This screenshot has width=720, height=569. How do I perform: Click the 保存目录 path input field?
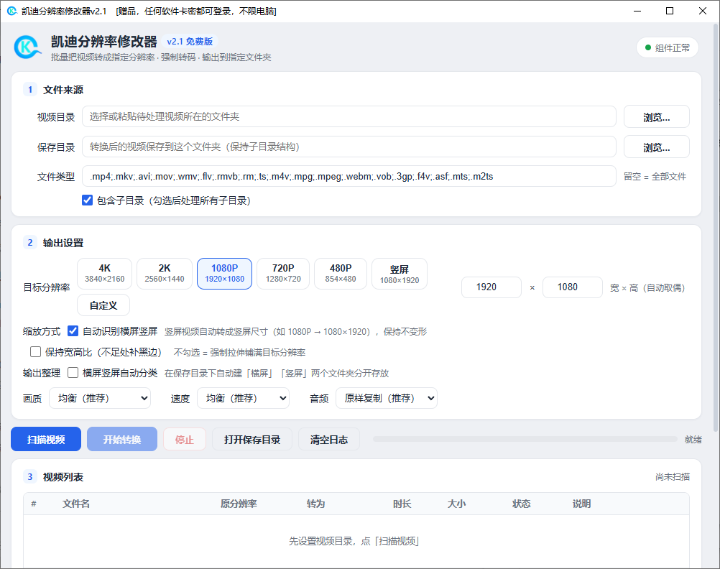(349, 147)
